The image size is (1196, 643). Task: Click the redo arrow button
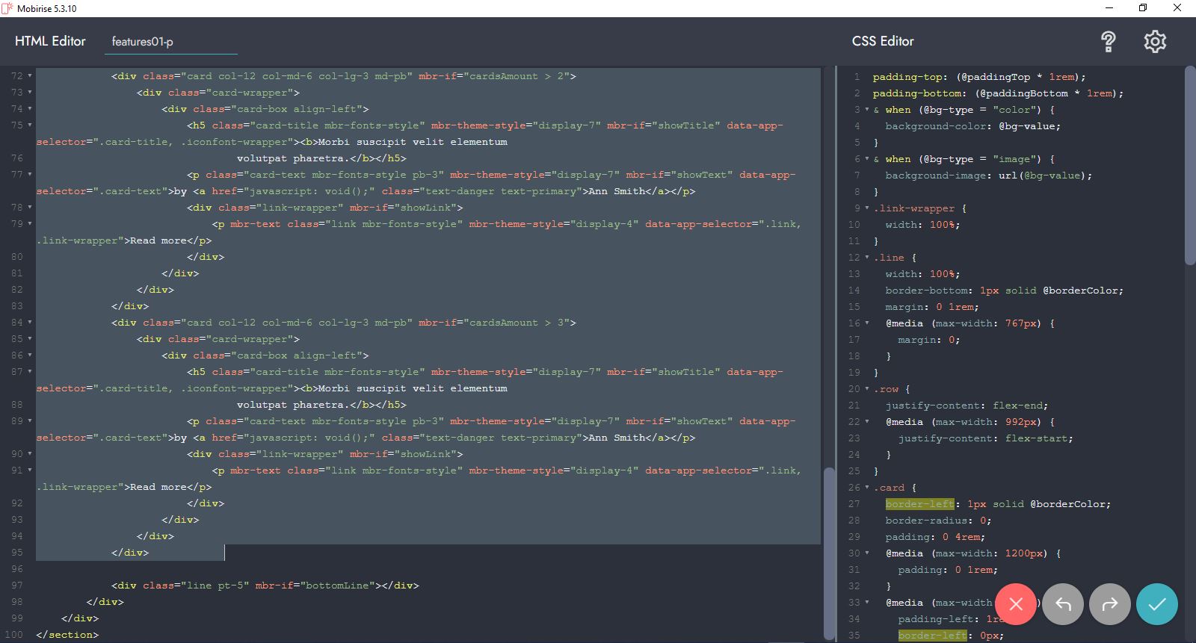pyautogui.click(x=1110, y=604)
